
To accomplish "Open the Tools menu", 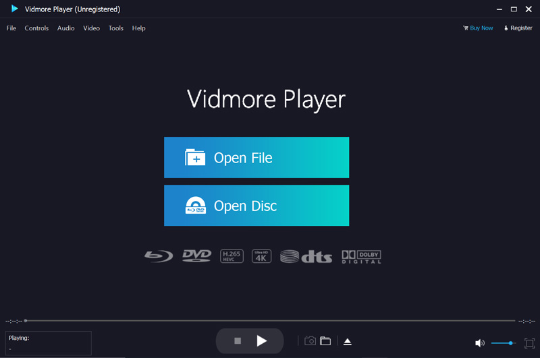I will [115, 28].
